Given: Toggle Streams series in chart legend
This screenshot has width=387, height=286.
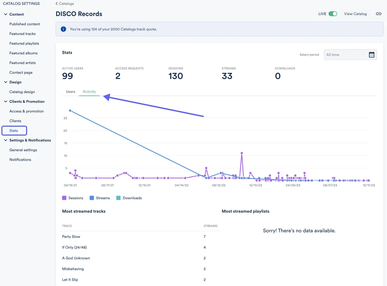Looking at the screenshot, I should click(100, 198).
